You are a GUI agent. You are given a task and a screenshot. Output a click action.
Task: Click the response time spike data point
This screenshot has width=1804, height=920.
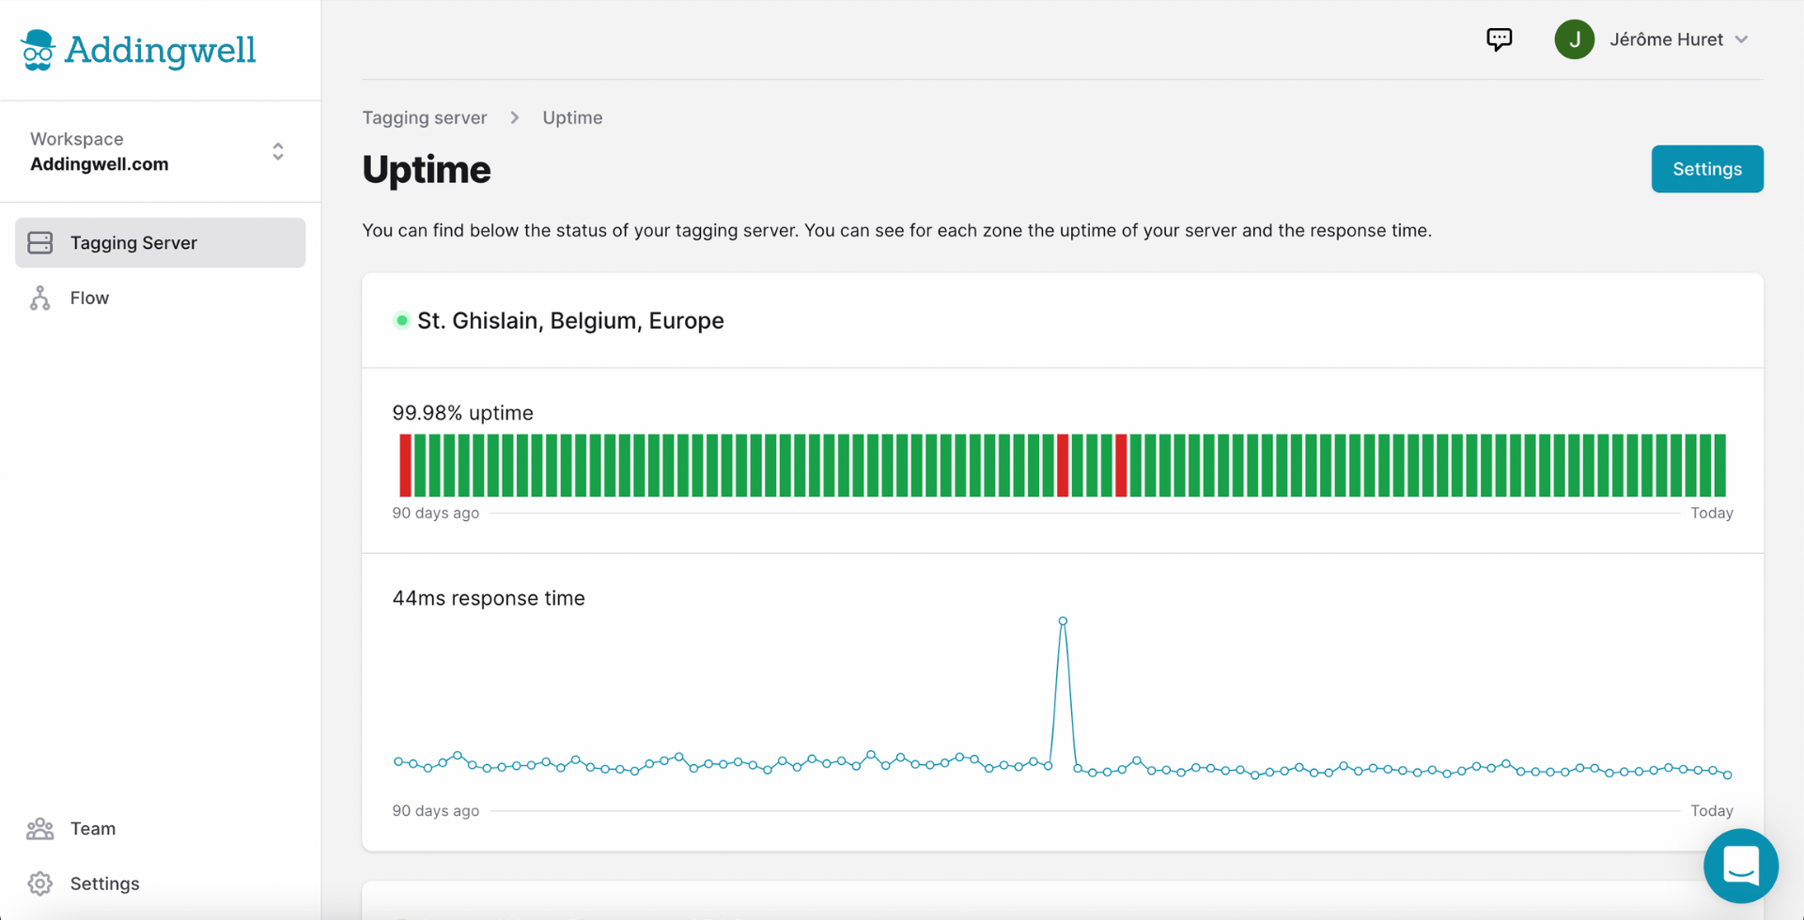click(x=1063, y=621)
